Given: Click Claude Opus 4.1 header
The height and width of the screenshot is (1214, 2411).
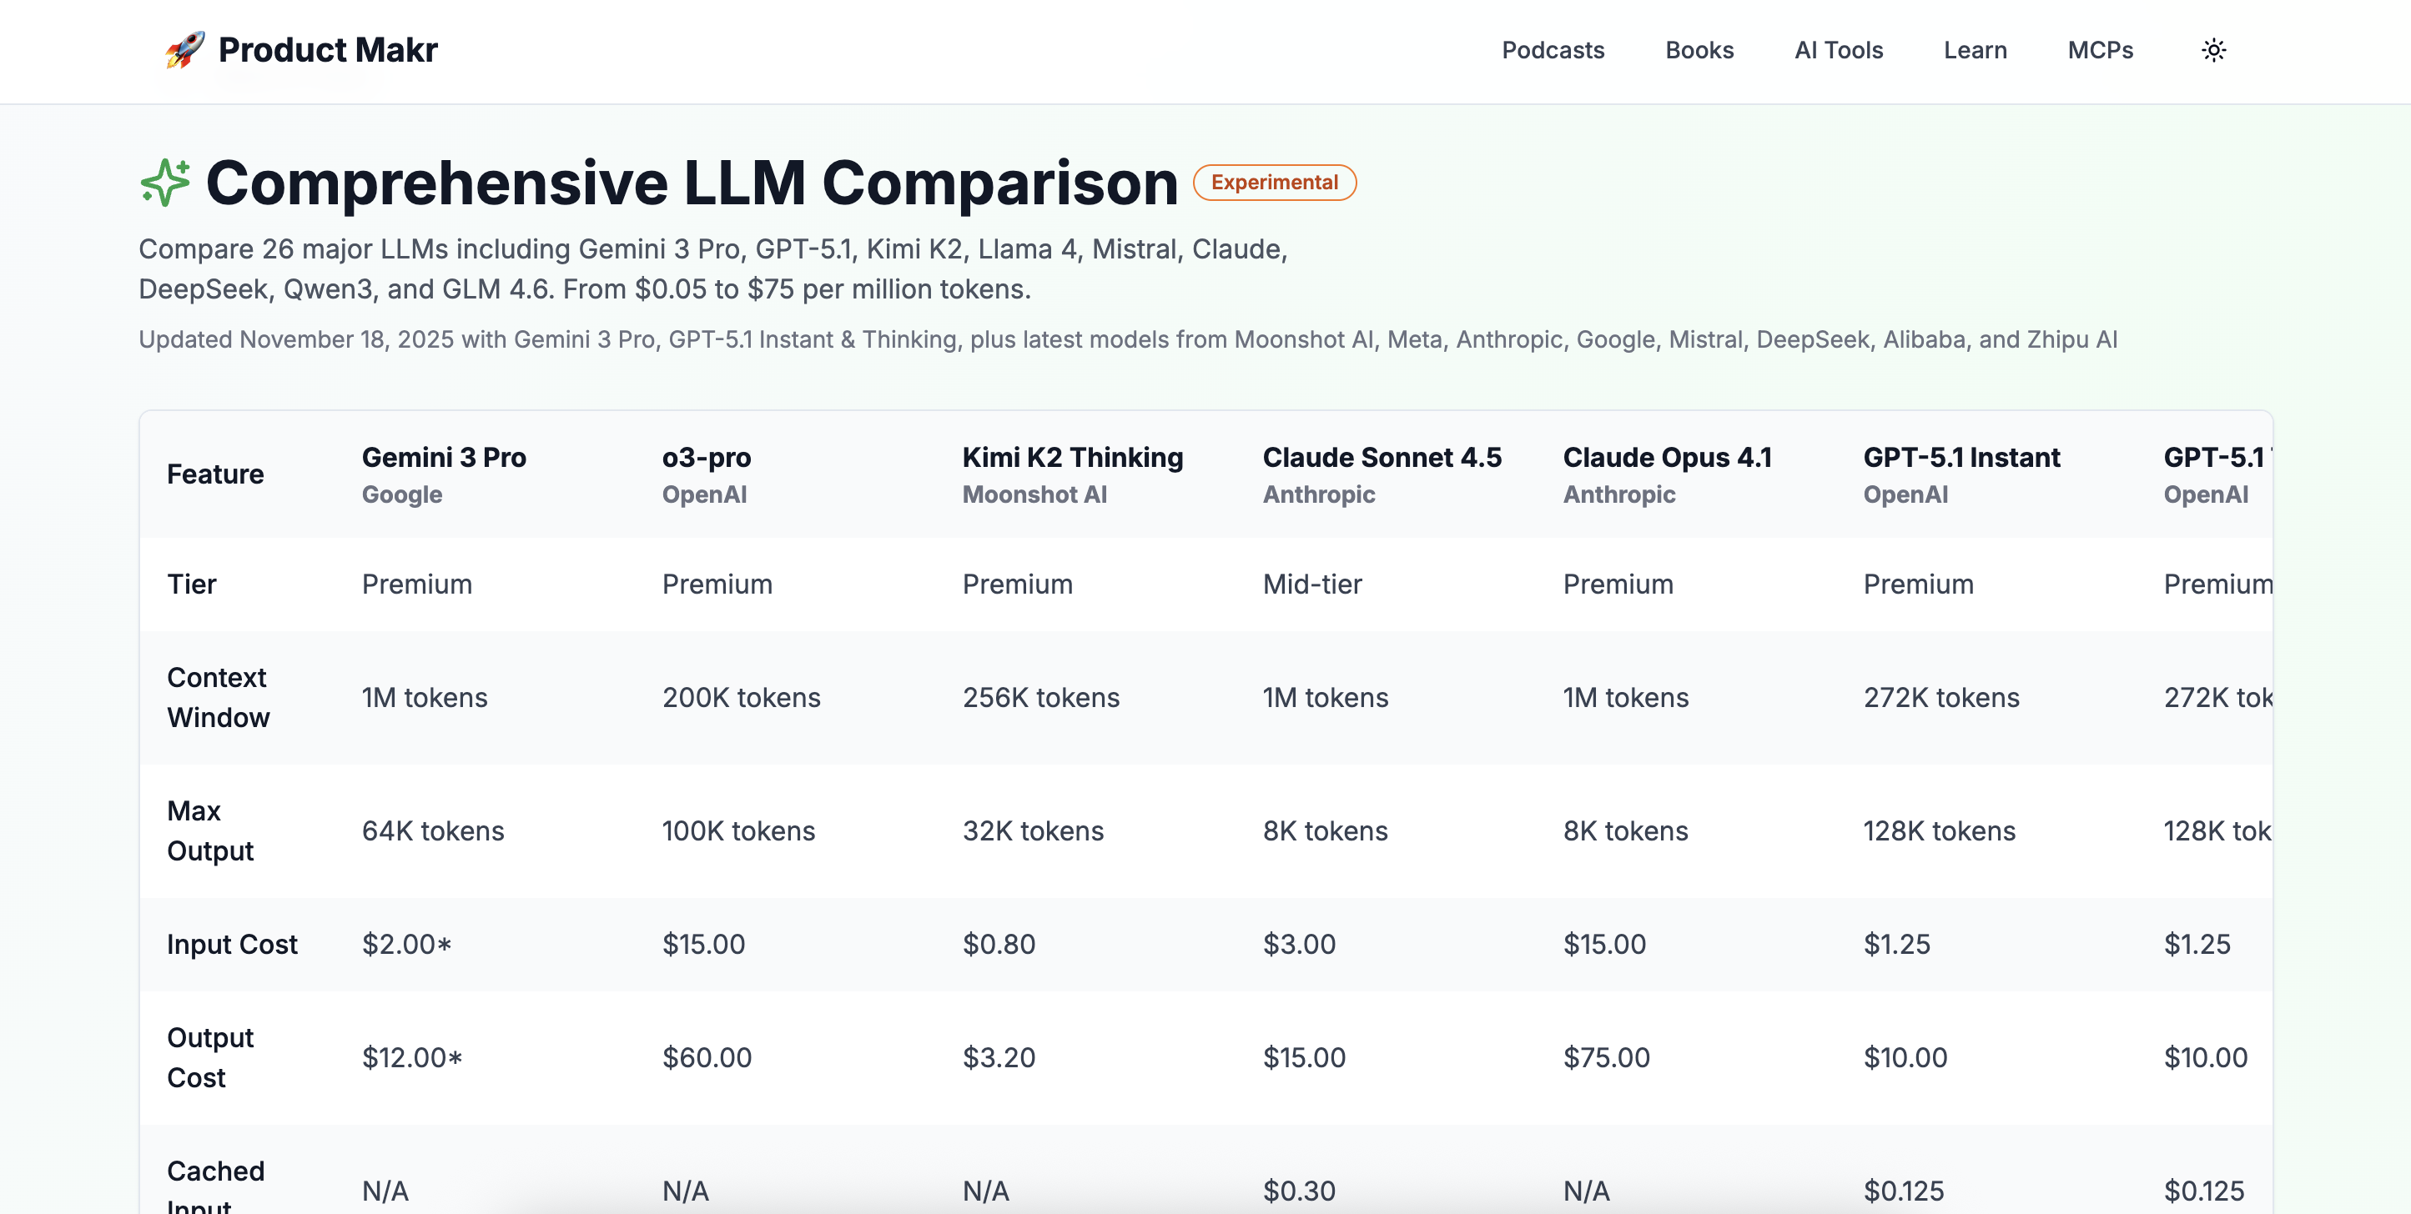Looking at the screenshot, I should click(x=1667, y=458).
